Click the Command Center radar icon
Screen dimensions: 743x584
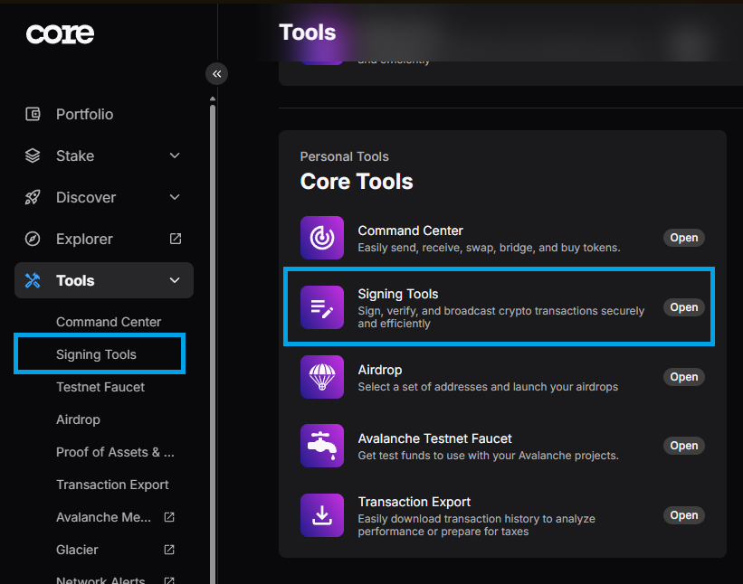322,238
